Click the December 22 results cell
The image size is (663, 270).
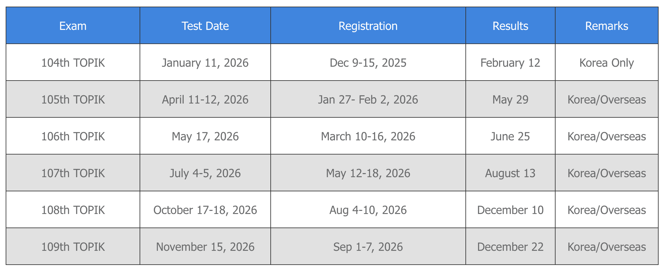(x=510, y=247)
